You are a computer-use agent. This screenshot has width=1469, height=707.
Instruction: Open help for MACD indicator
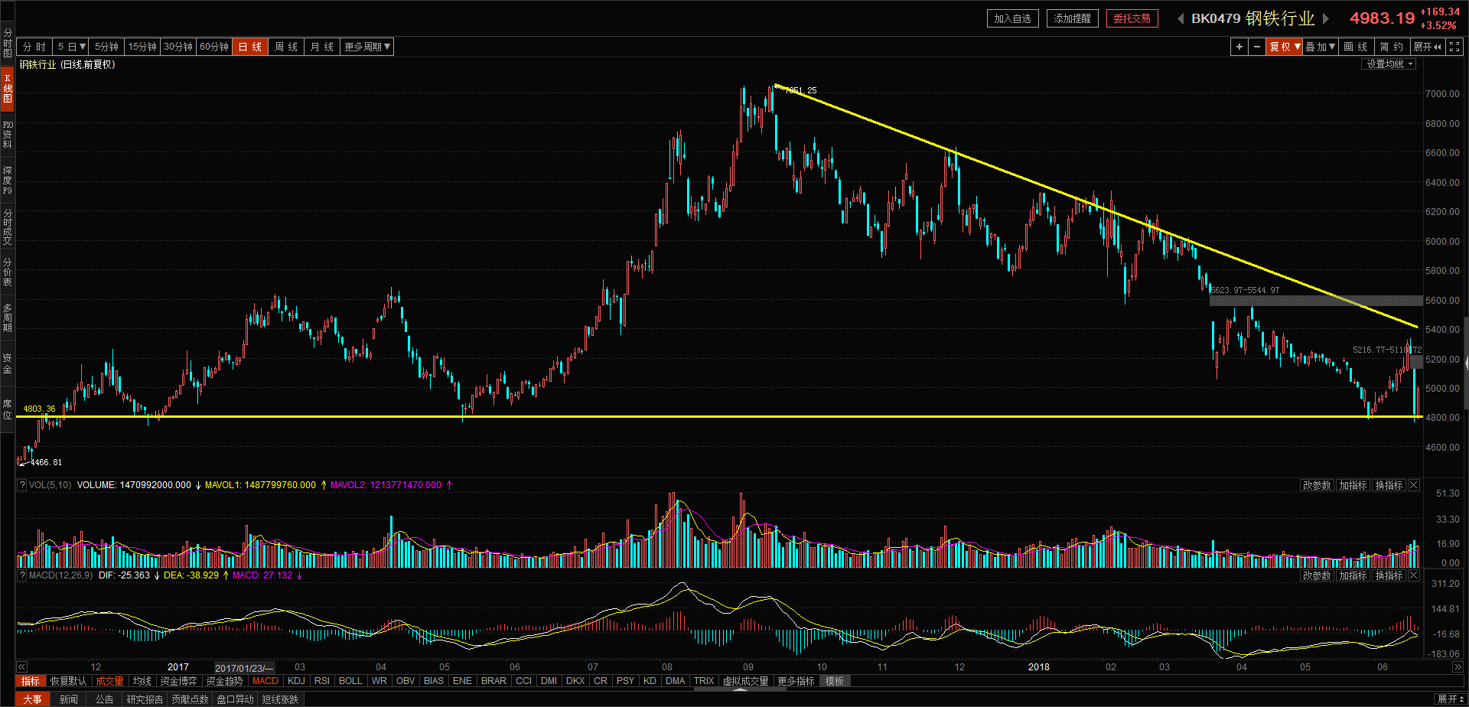coord(22,575)
